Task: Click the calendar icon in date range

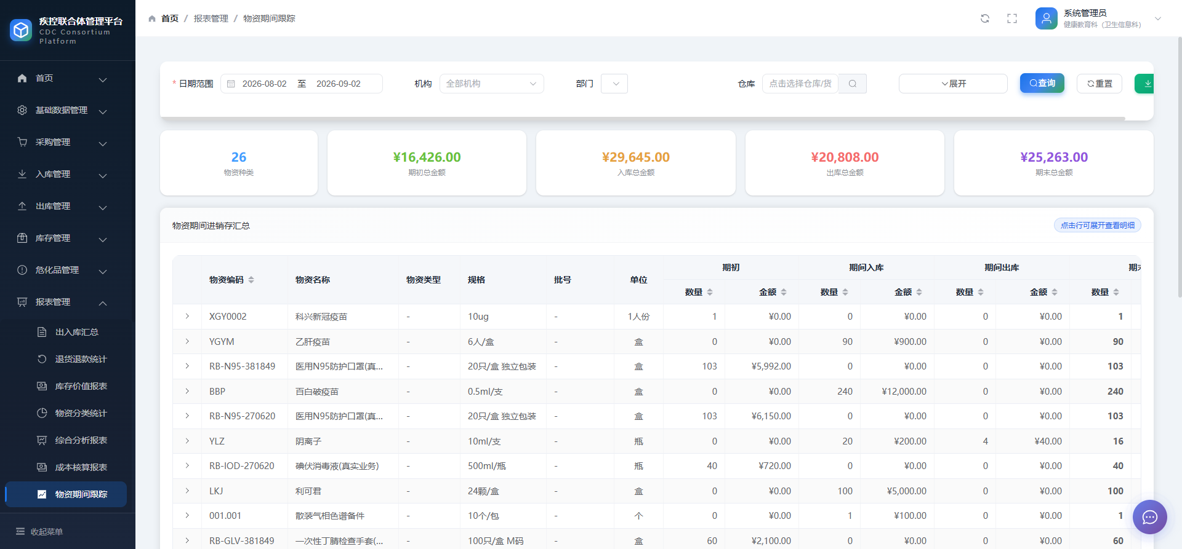Action: point(231,84)
